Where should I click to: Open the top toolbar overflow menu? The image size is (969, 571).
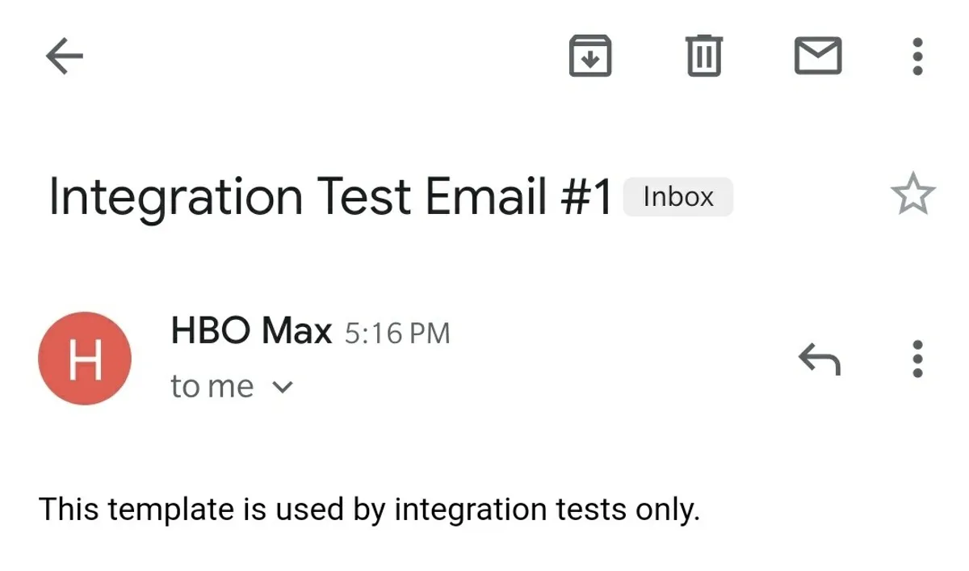coord(917,57)
